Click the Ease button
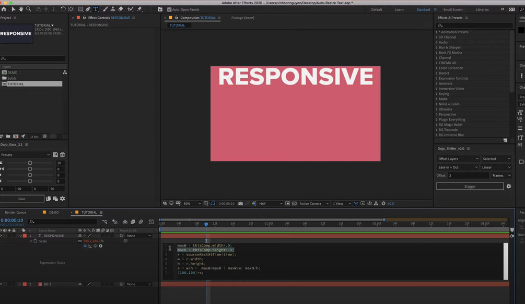Screen dimensions: 525x304 pos(22,199)
